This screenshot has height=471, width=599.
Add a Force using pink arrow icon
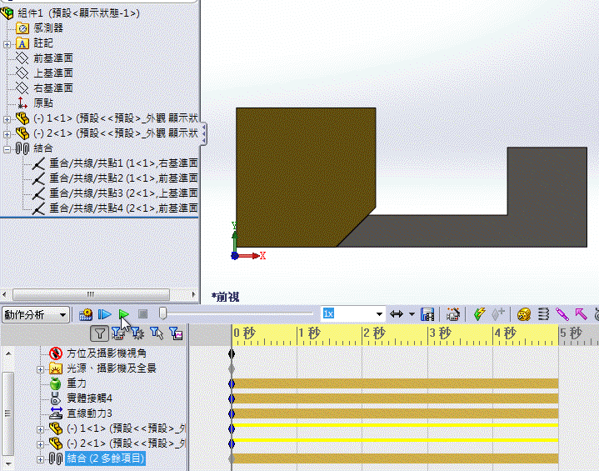tap(581, 314)
